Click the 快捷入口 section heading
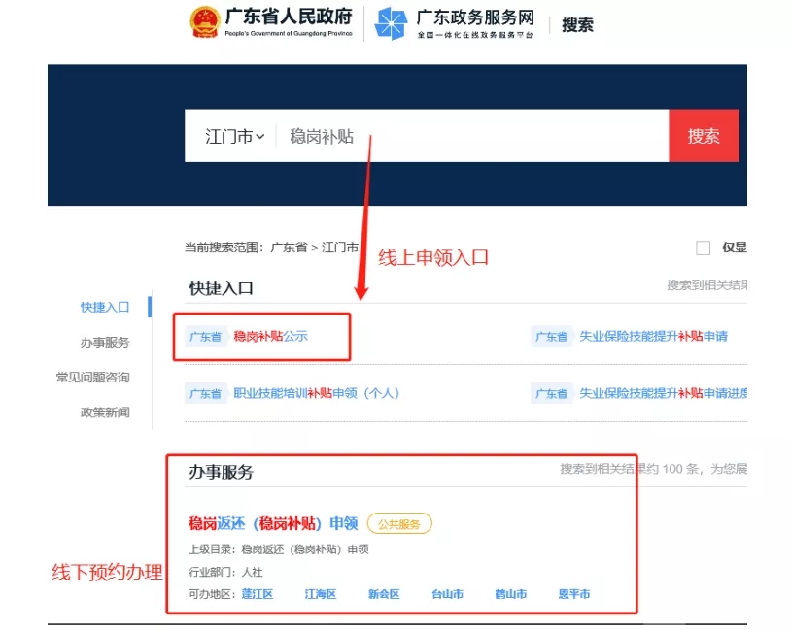This screenshot has width=791, height=630. coord(221,288)
